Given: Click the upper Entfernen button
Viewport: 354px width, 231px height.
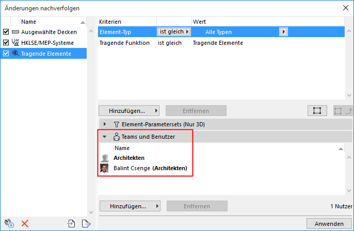Looking at the screenshot, I should point(196,111).
